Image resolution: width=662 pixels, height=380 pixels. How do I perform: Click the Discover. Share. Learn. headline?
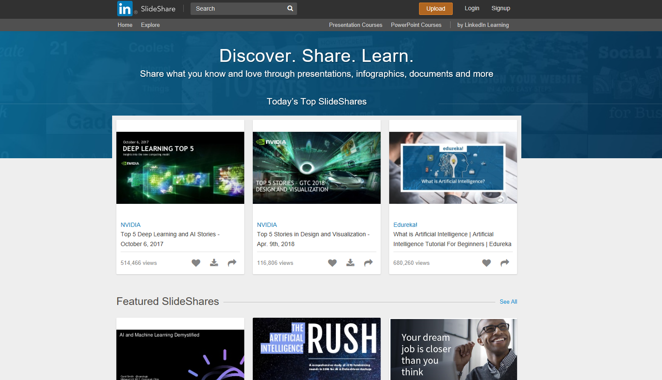(316, 56)
